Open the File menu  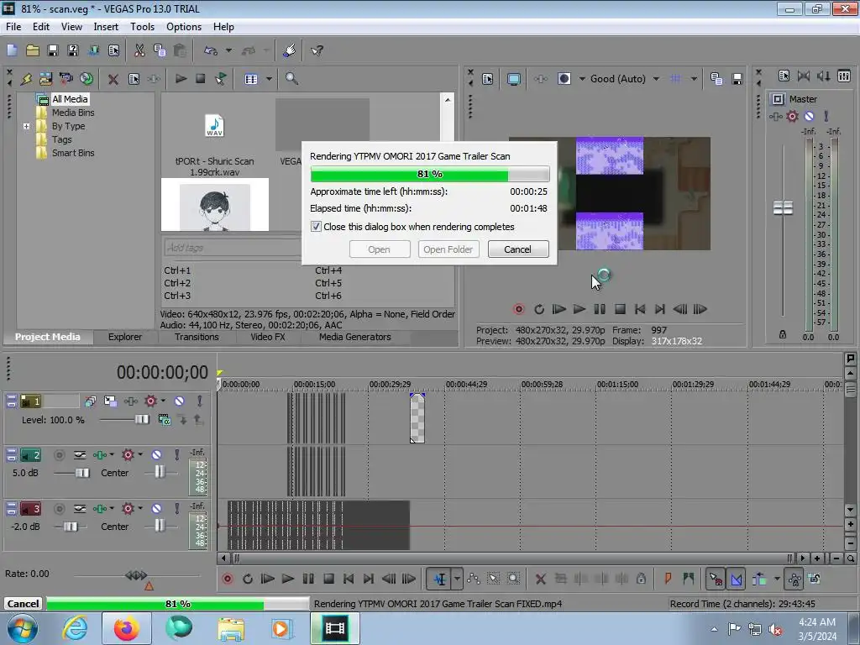pyautogui.click(x=13, y=27)
